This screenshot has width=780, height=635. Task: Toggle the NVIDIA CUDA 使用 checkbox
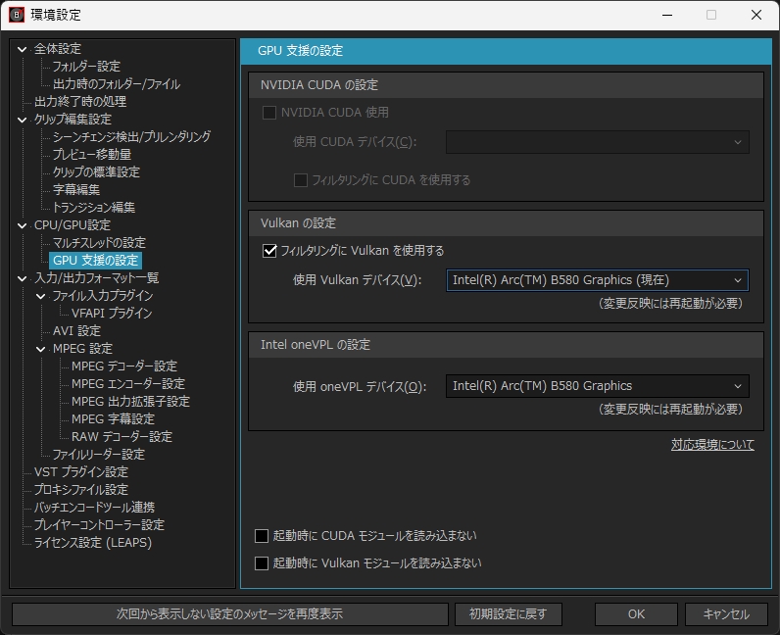click(x=269, y=113)
